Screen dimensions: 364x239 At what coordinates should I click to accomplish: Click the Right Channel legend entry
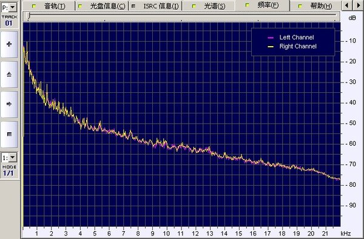298,47
